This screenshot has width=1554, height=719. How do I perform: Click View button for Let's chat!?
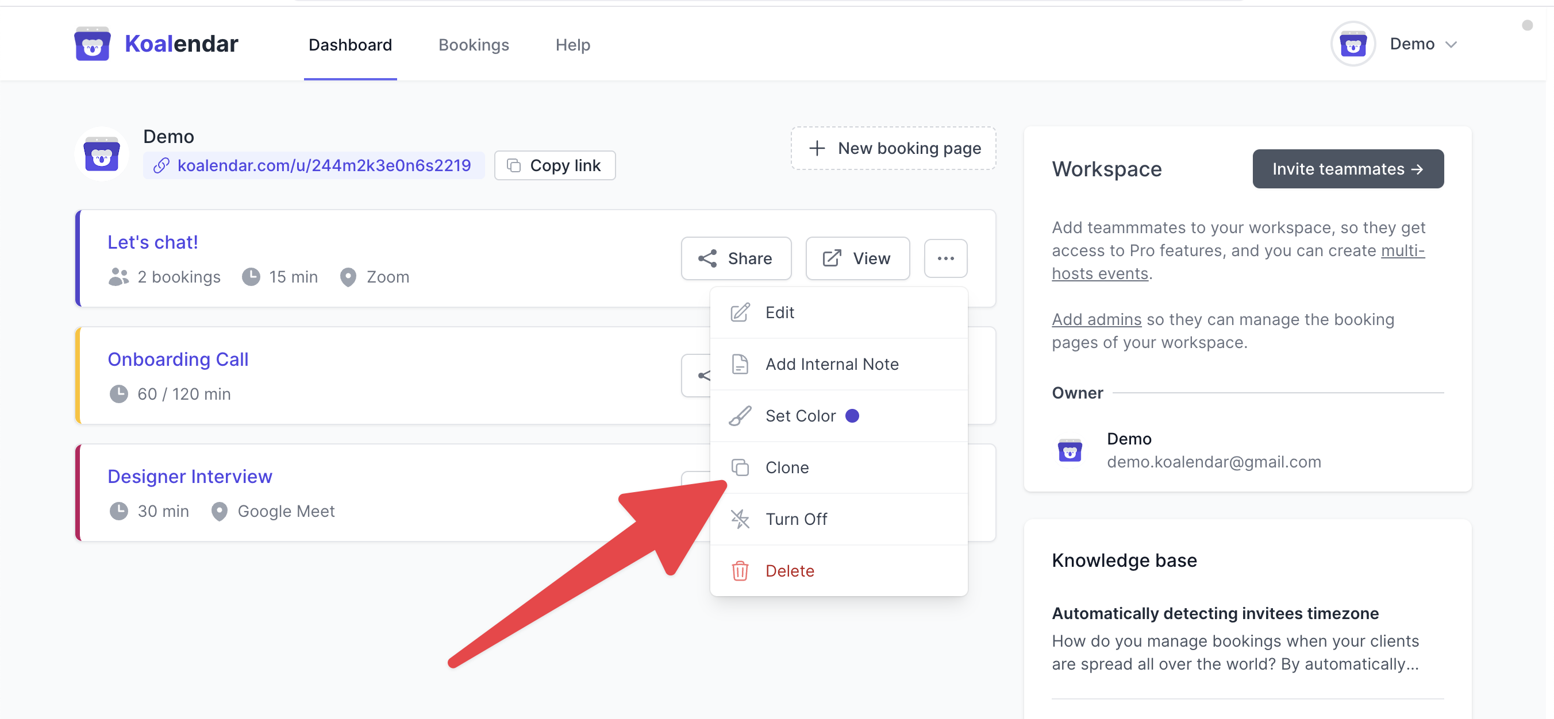tap(857, 258)
